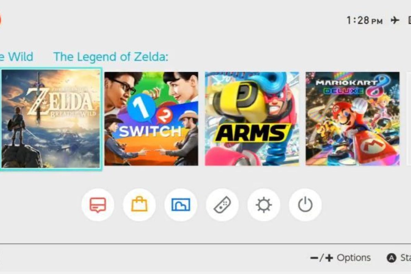This screenshot has width=411, height=274.
Task: Click the 1:28 PM clock
Action: pyautogui.click(x=364, y=21)
